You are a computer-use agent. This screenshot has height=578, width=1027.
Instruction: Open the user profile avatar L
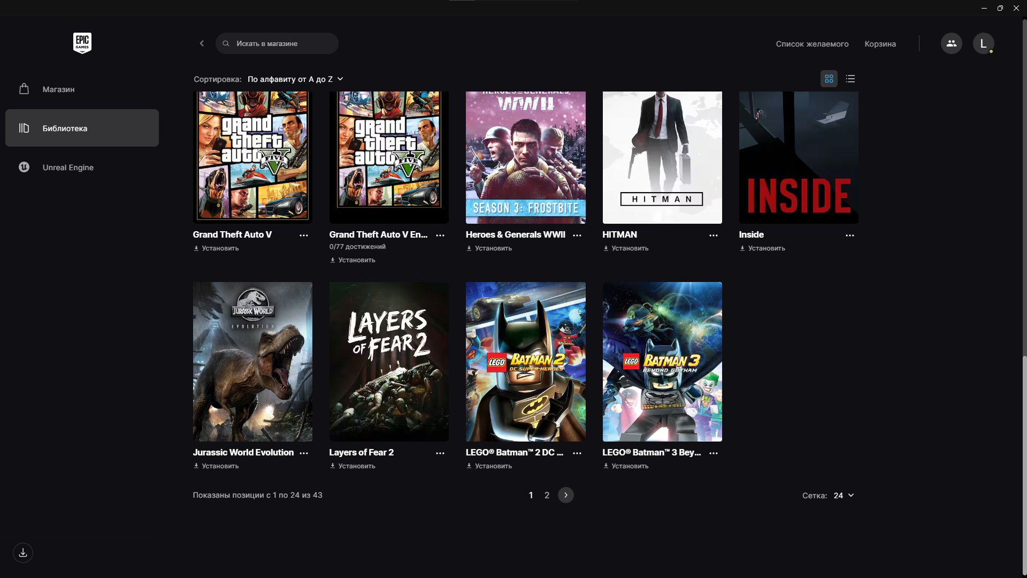click(983, 43)
